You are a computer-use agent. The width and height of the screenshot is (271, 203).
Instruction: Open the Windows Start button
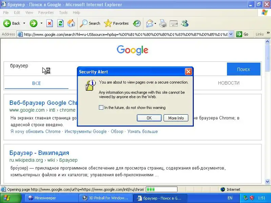[x=11, y=198]
